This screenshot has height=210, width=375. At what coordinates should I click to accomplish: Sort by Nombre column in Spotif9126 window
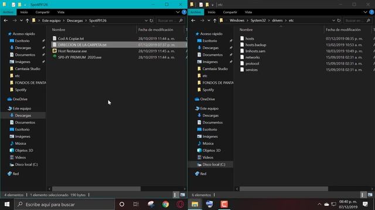click(x=59, y=30)
